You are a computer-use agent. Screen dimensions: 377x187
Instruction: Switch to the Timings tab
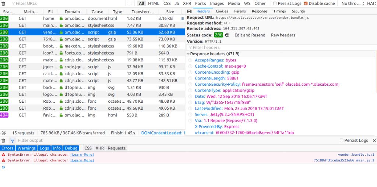(x=279, y=11)
